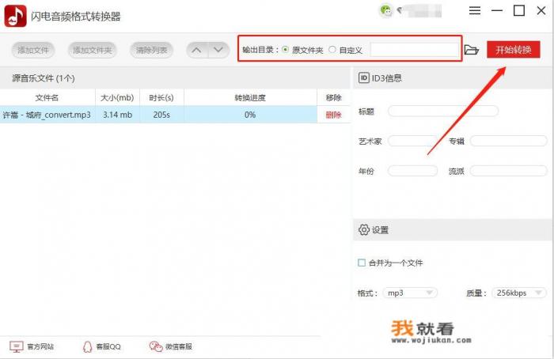Open the WeChat account icon in the title bar

pos(386,10)
